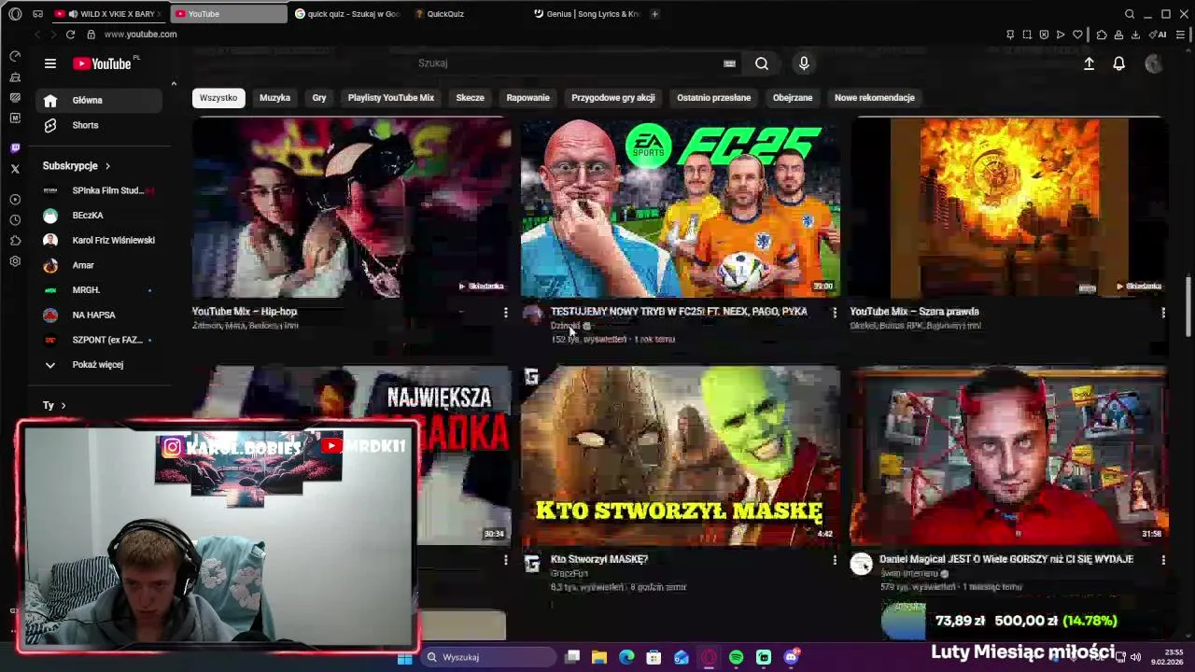
Task: Select the Muzyka filter chip
Action: point(274,98)
